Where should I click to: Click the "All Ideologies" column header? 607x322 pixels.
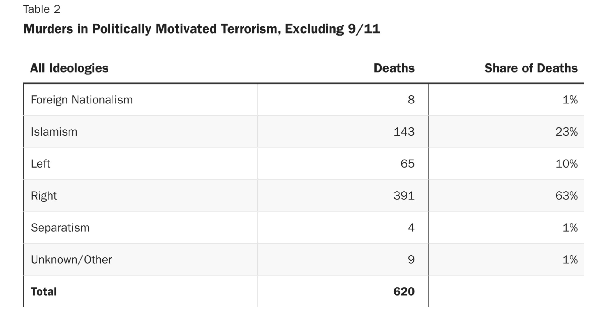point(69,68)
